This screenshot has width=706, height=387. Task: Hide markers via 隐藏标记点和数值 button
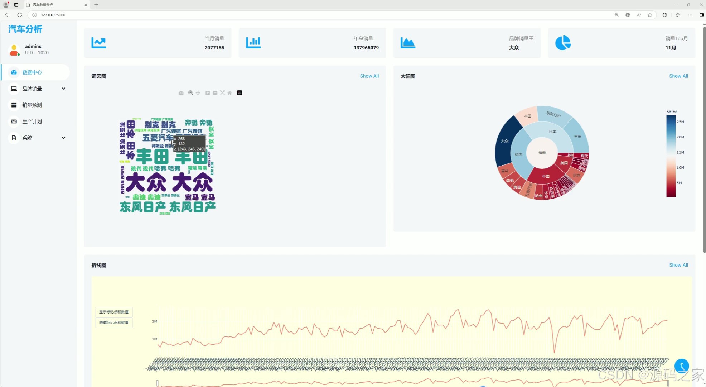(114, 322)
